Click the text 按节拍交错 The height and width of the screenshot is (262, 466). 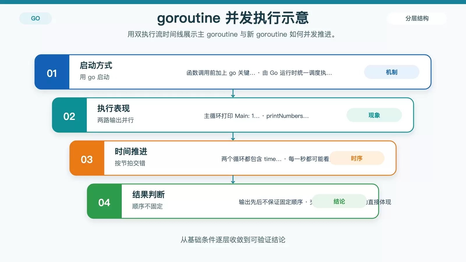pos(130,163)
